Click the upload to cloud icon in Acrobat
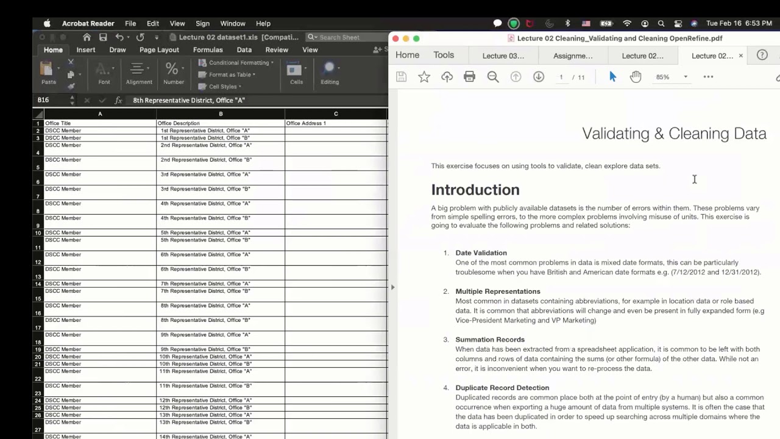 pos(447,77)
